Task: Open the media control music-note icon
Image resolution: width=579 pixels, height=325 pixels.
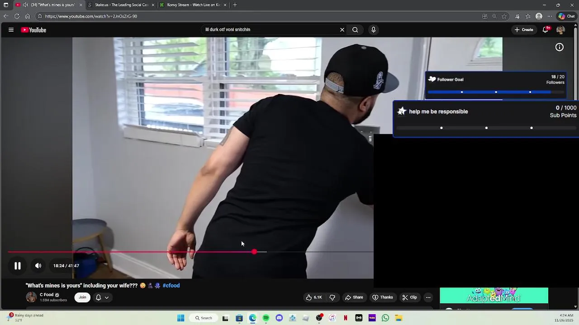Action: pos(517,16)
